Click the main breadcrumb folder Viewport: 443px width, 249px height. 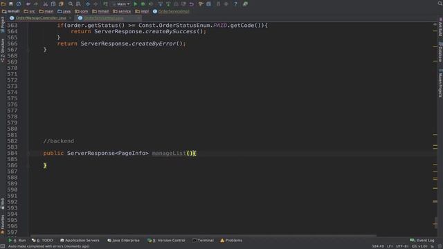46,11
